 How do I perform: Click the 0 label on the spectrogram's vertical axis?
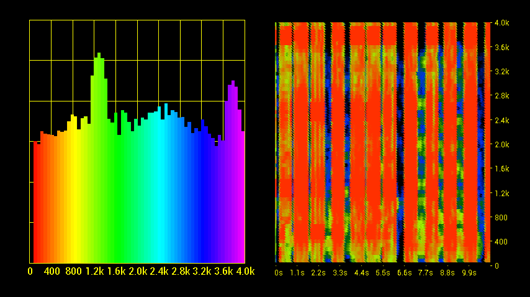point(496,266)
